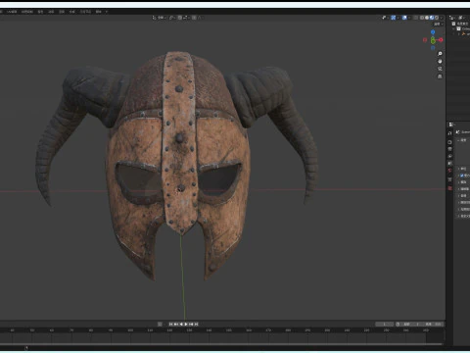Open the checkered Texture properties tab
This screenshot has width=470, height=353.
pyautogui.click(x=449, y=188)
